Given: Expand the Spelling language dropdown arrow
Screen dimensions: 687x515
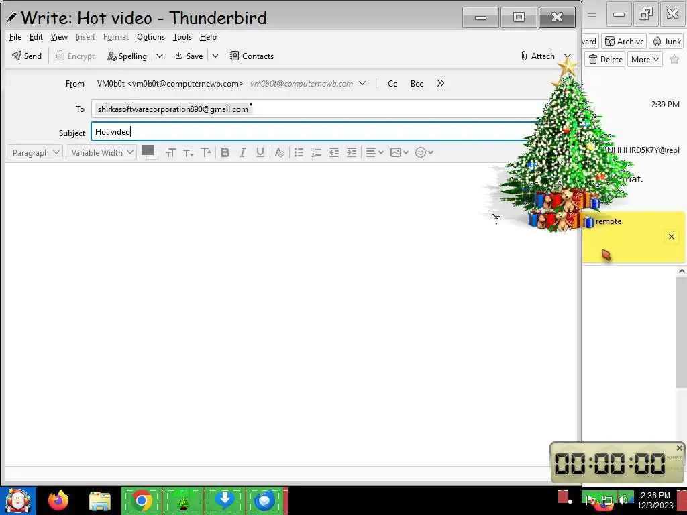Looking at the screenshot, I should 160,56.
